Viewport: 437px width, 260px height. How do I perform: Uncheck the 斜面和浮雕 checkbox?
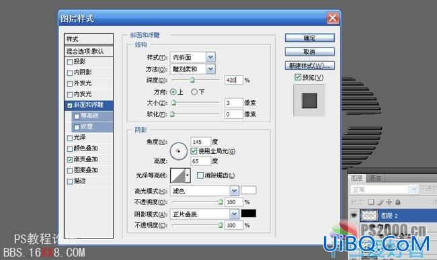[x=70, y=105]
